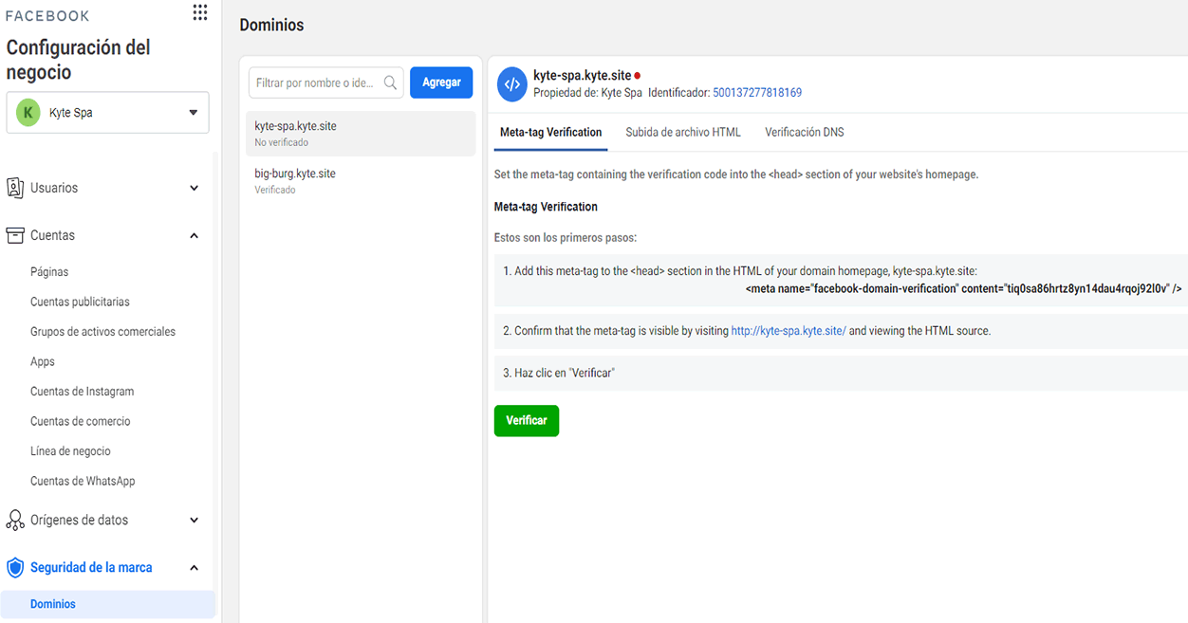Open Grupos de activos comerciales
This screenshot has height=623, width=1188.
pos(102,332)
